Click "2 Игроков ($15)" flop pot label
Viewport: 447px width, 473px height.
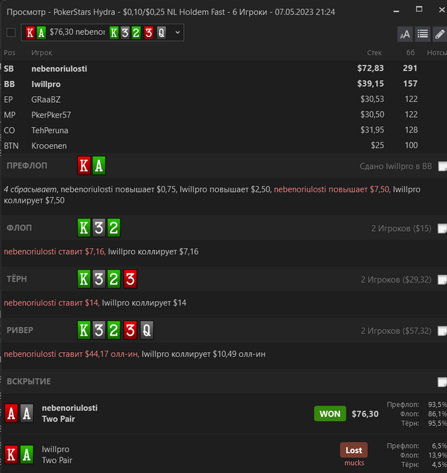coord(401,228)
